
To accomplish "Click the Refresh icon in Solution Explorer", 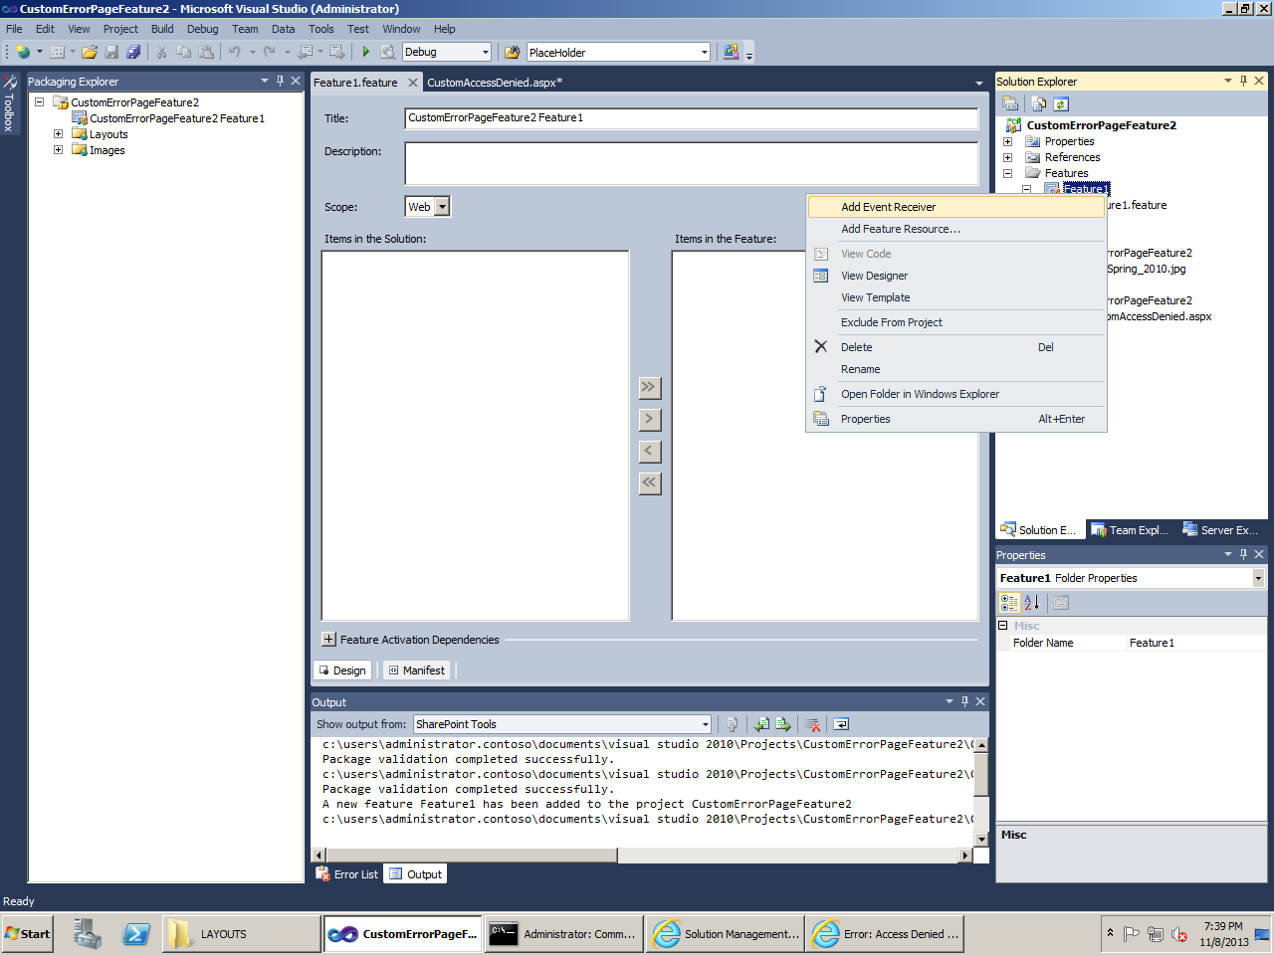I will (1061, 103).
